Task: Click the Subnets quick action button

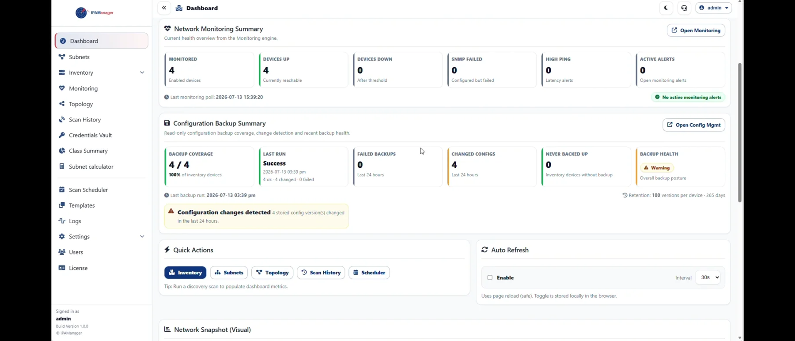Action: click(229, 273)
